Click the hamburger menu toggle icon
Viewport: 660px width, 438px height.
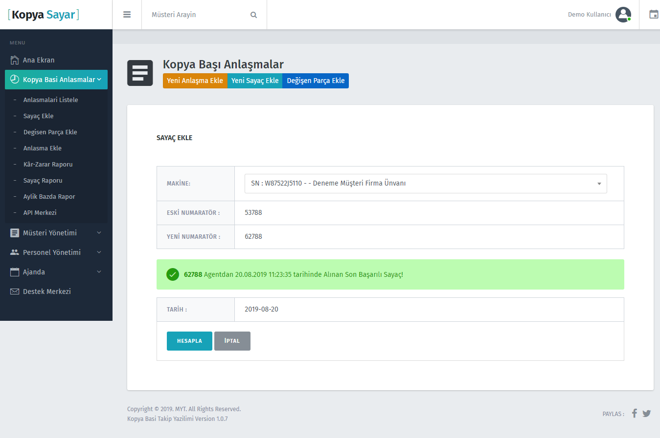[127, 15]
